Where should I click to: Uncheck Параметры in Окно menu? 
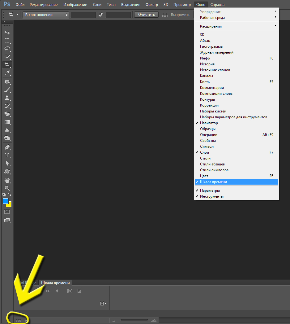click(x=237, y=190)
